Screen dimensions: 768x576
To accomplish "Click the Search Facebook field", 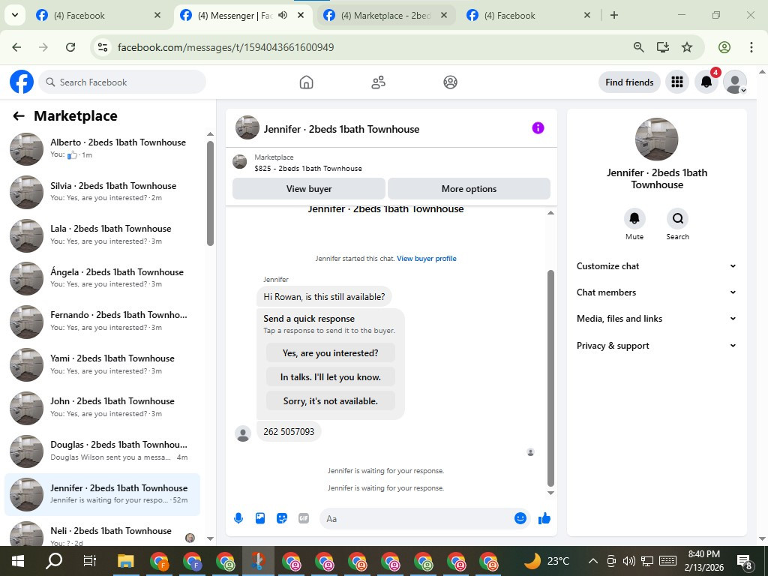I will (x=122, y=82).
